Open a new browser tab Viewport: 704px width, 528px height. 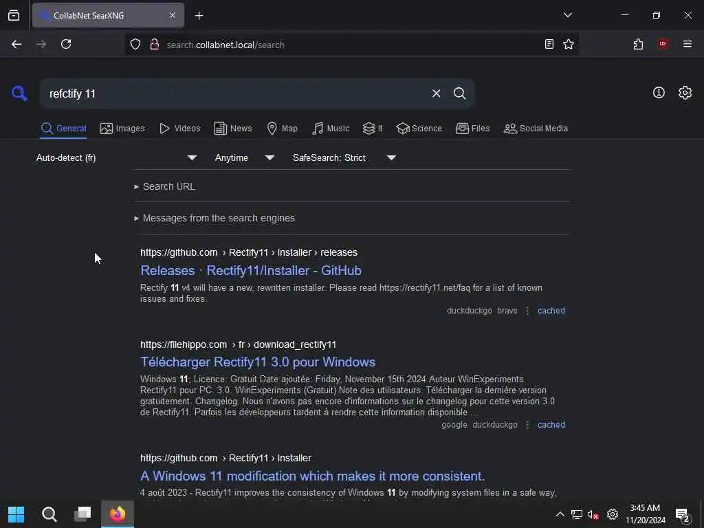(x=199, y=16)
